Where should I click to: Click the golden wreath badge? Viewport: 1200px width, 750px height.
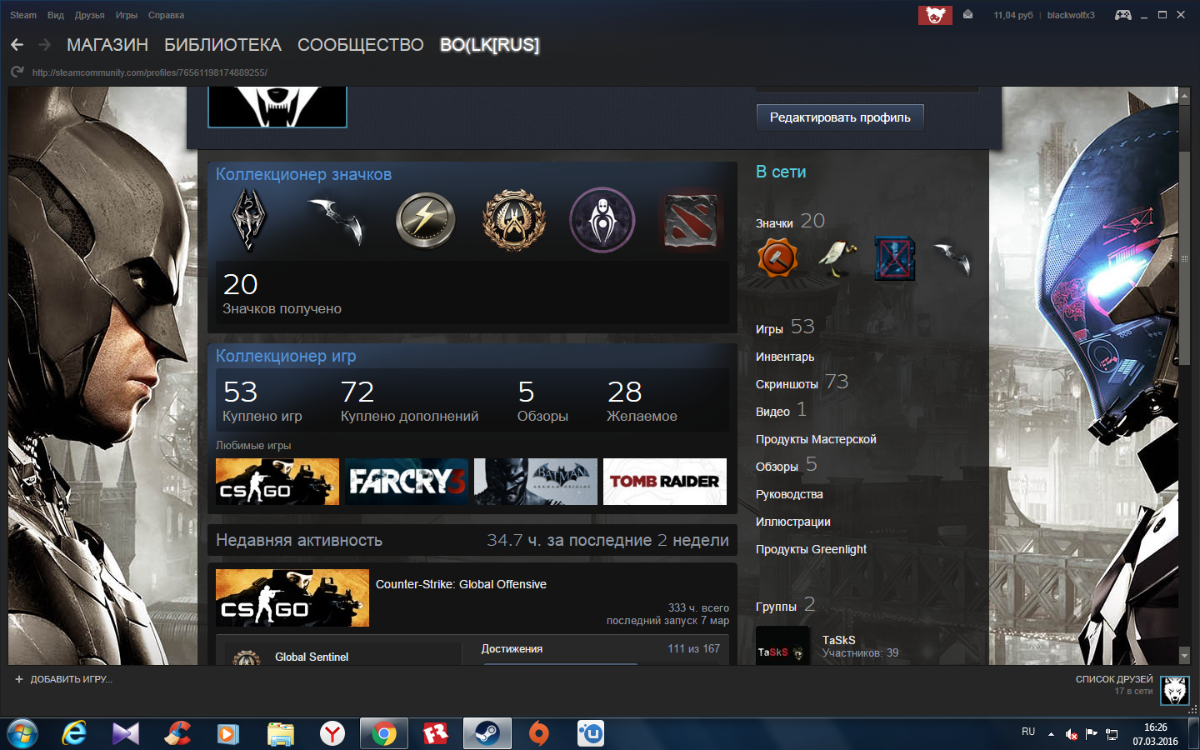pos(514,221)
